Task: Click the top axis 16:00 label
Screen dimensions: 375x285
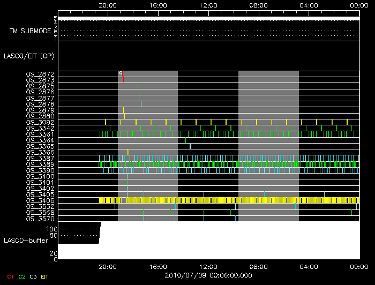Action: point(158,5)
